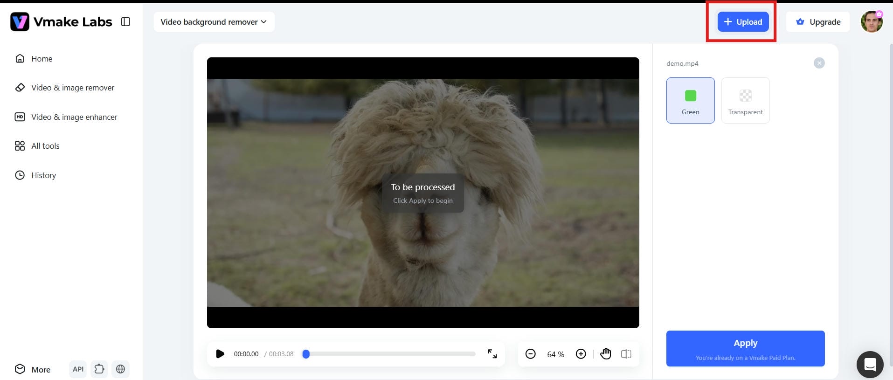The width and height of the screenshot is (893, 380).
Task: Click the 00:00.00 current time
Action: 246,354
